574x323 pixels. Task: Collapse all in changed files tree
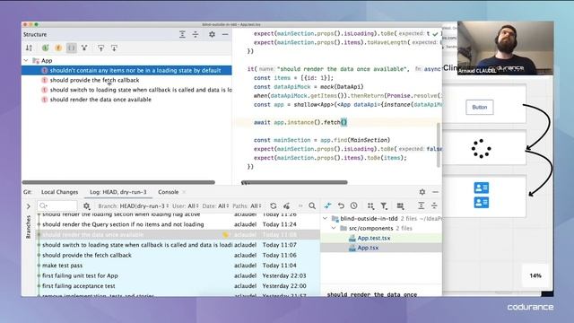tap(434, 205)
